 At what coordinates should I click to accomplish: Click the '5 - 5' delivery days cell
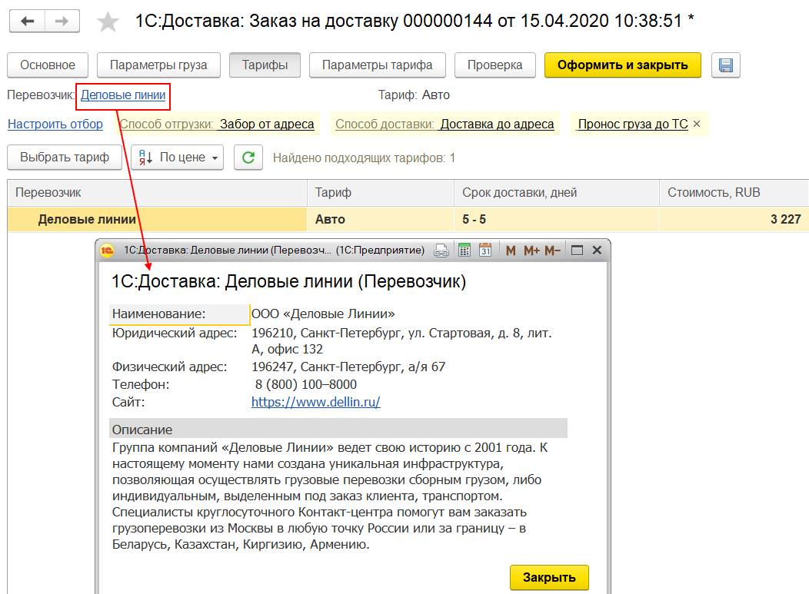click(x=557, y=219)
